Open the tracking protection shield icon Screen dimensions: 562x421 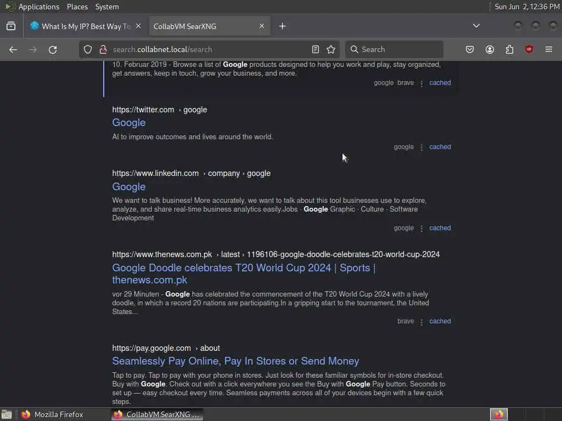pyautogui.click(x=88, y=49)
